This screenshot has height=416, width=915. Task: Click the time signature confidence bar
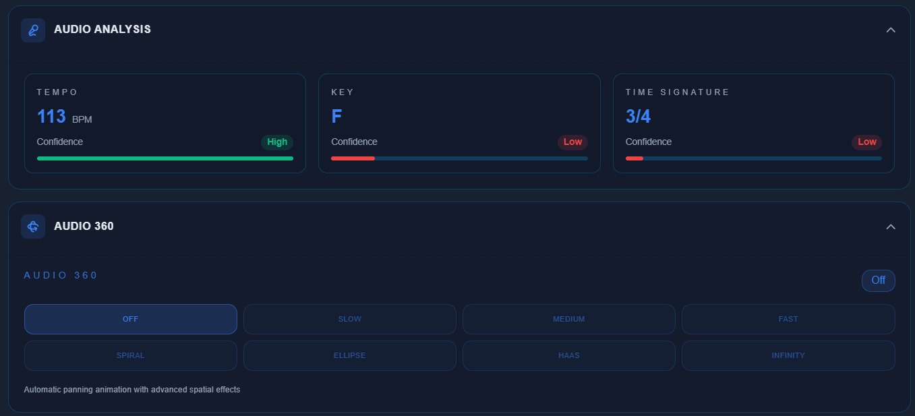tap(754, 158)
